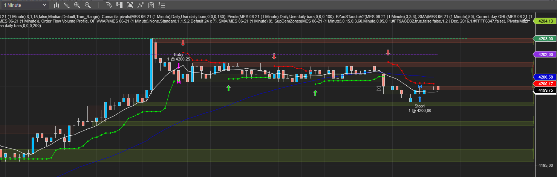This screenshot has height=177, width=557.
Task: Select the blue bowtie exit marker
Action: coord(419,87)
